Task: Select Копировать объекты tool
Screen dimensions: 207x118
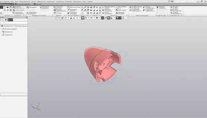Action: 72,10
